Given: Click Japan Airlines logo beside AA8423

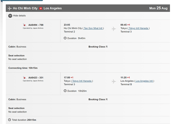Looking at the screenshot, I should [x=25, y=78].
